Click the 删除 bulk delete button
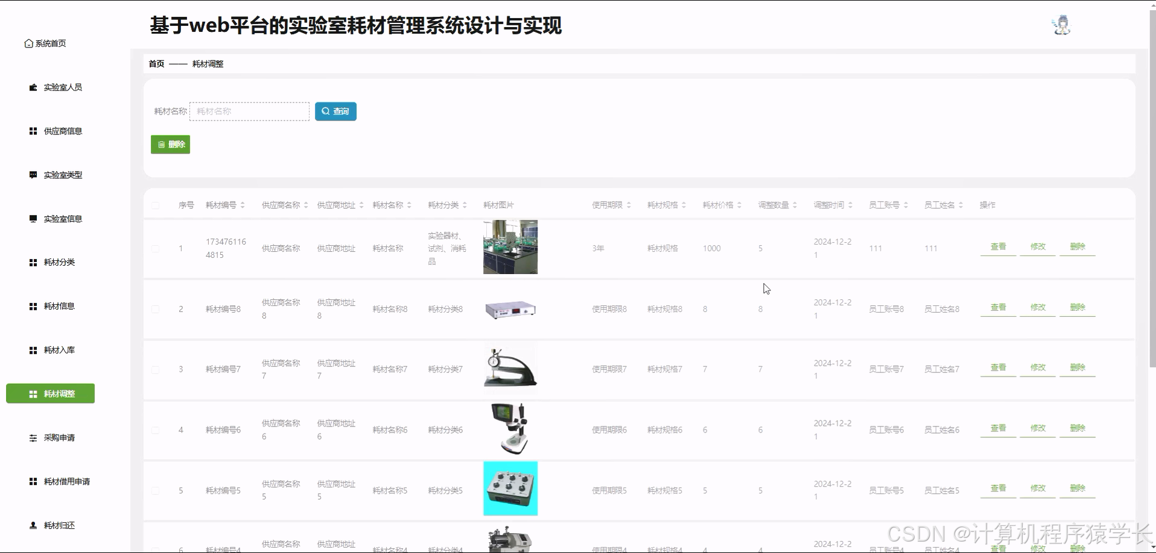The width and height of the screenshot is (1156, 553). pos(170,144)
